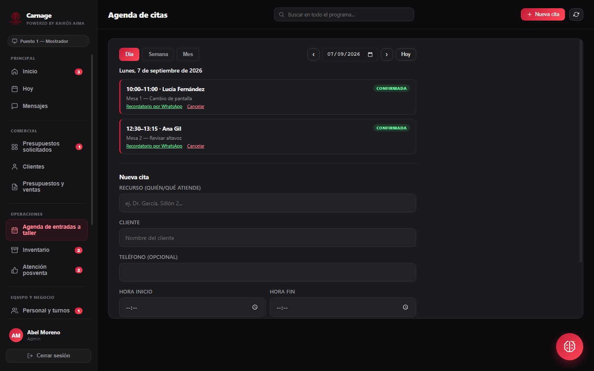Screen dimensions: 594x371
Task: Click Cerrar sesión button
Action: (48, 356)
